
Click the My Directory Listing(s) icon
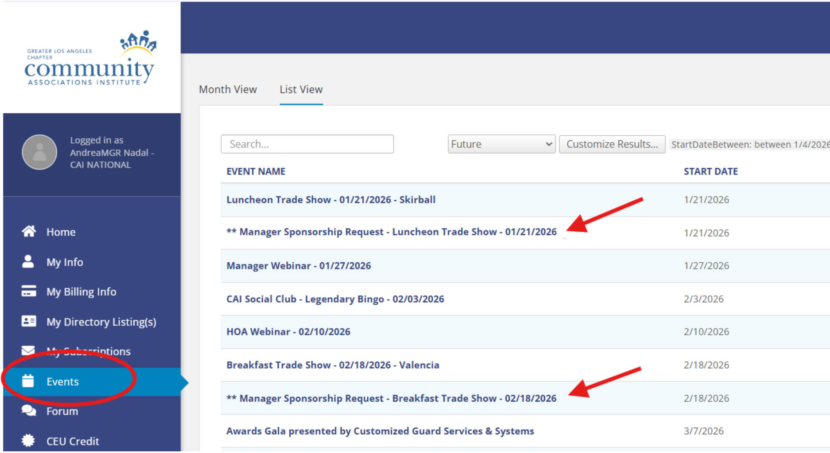coord(29,321)
